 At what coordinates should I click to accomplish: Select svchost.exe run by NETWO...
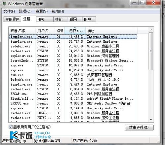73,118
